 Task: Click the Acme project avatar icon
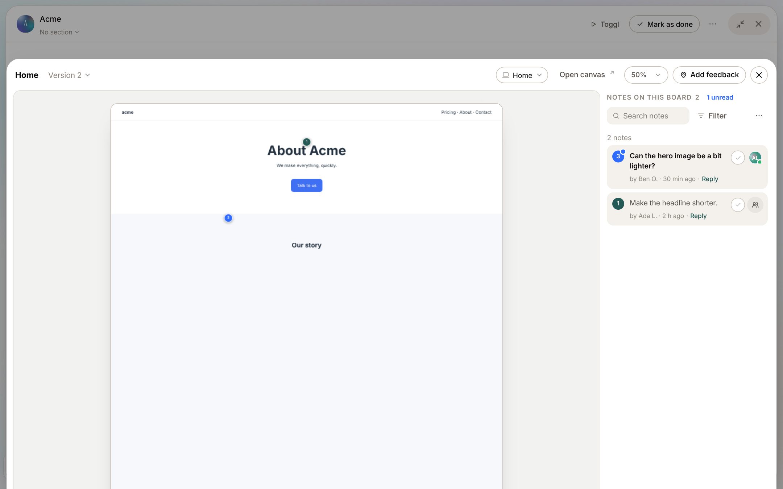[x=25, y=24]
